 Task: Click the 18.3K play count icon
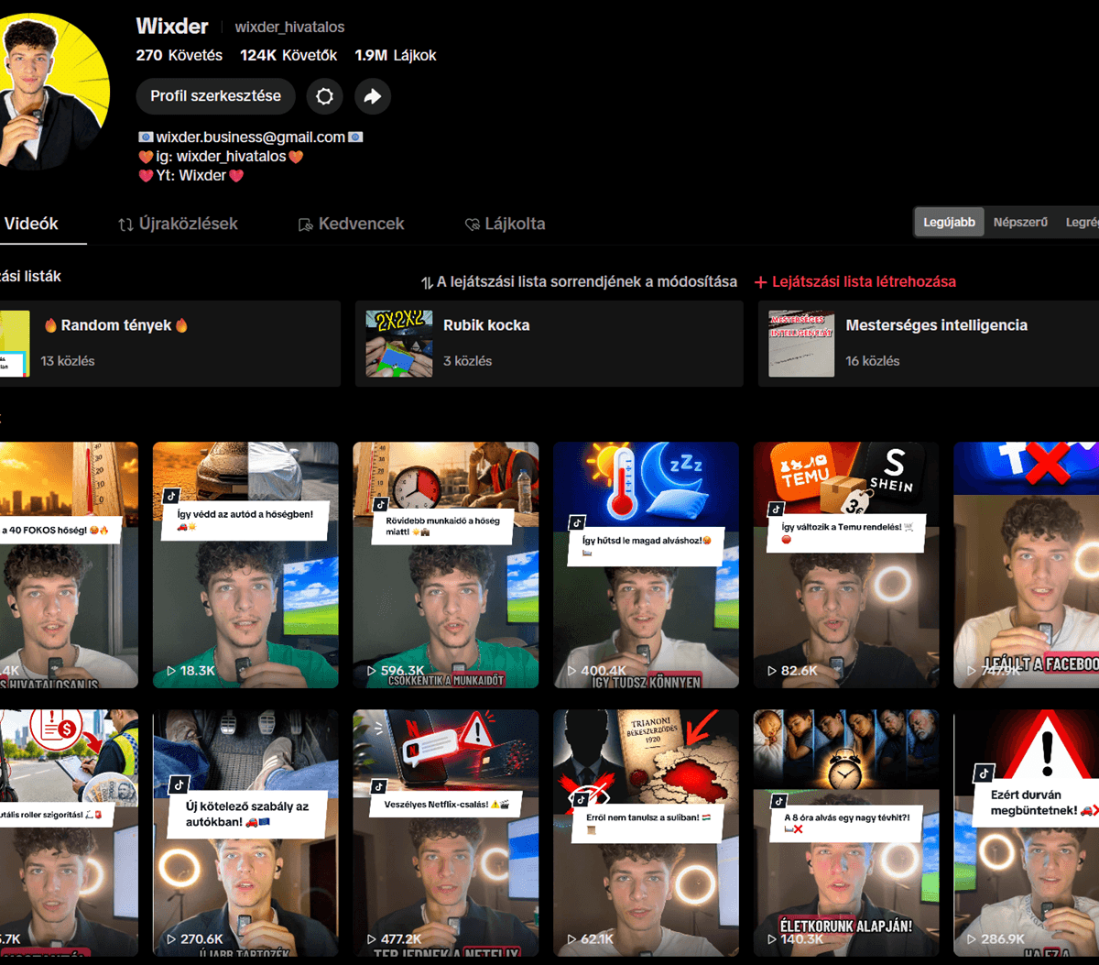[x=171, y=671]
